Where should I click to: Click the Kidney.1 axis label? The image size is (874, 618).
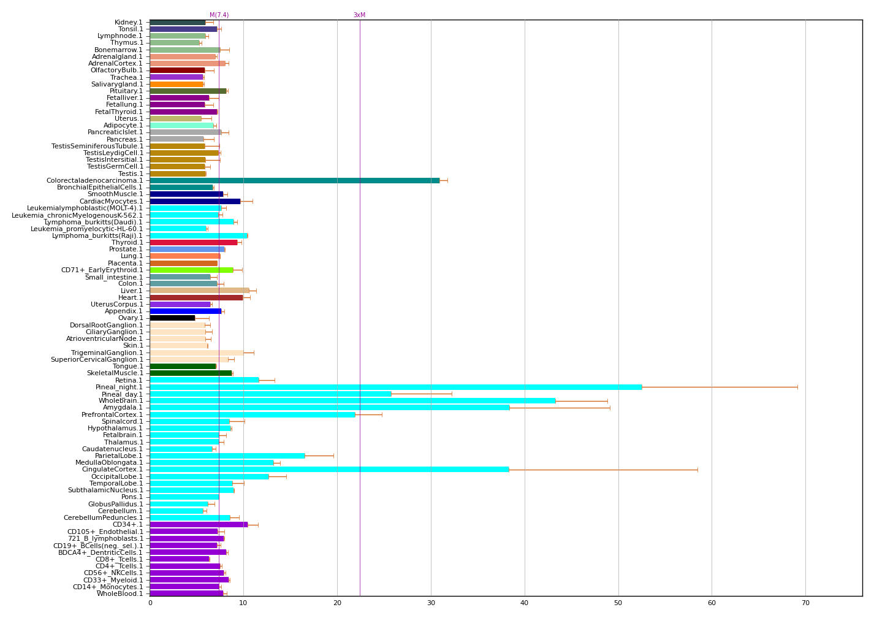click(128, 23)
